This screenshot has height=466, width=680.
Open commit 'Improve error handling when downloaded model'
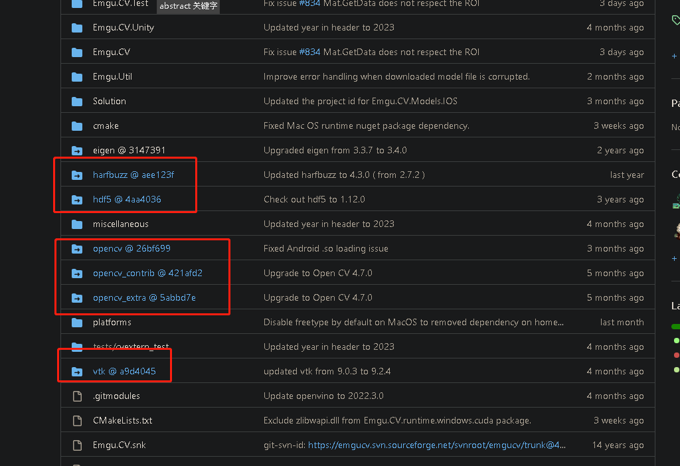coord(397,77)
